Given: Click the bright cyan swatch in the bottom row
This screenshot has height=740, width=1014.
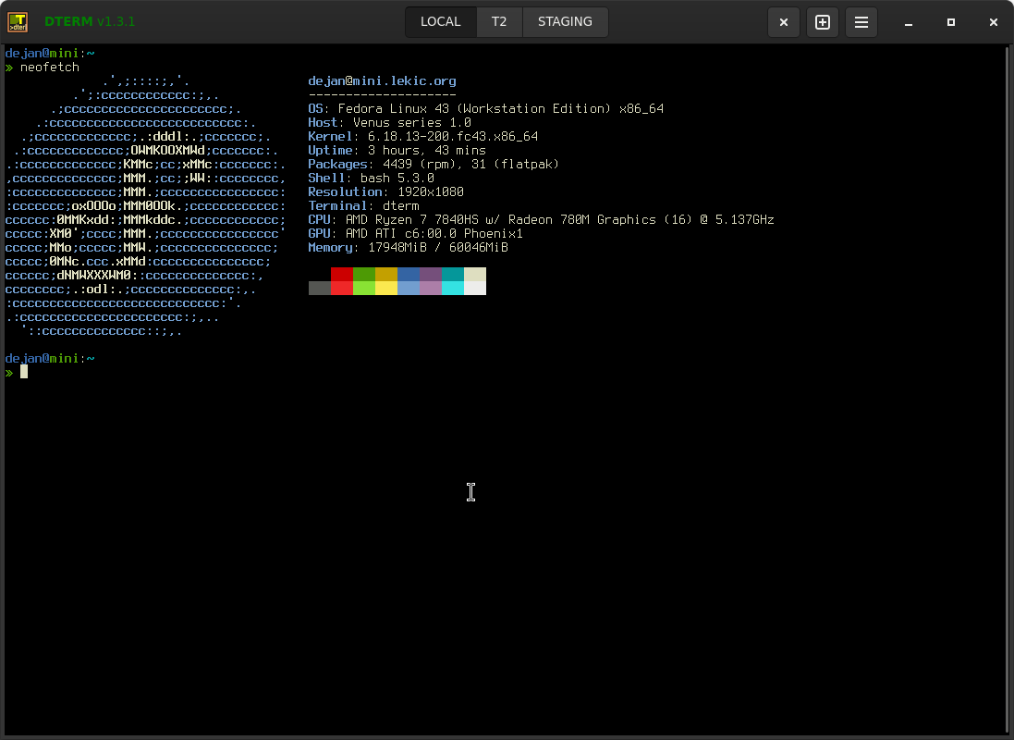Looking at the screenshot, I should (x=453, y=289).
